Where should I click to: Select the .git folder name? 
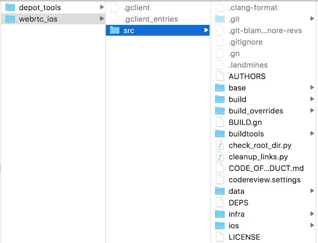234,19
